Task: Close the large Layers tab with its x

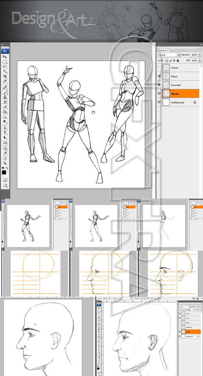Action: (168, 50)
